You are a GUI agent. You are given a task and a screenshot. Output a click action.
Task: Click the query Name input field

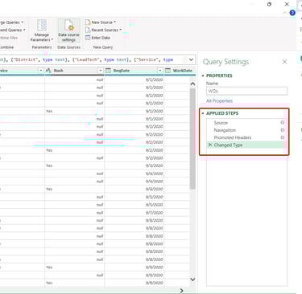pos(246,91)
